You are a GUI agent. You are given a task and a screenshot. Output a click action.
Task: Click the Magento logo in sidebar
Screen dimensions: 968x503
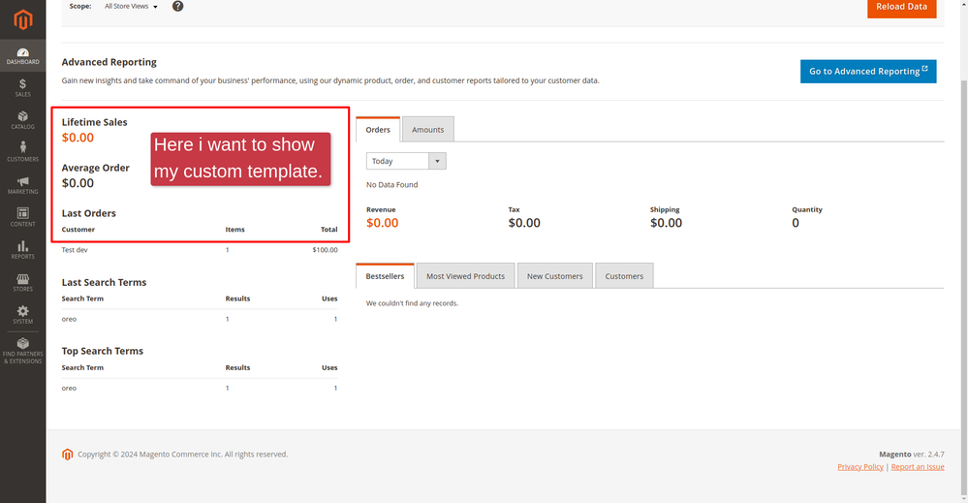click(x=22, y=19)
